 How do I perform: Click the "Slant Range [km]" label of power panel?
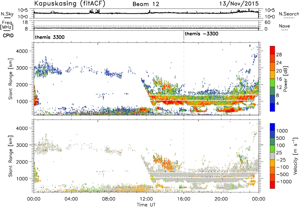[10, 79]
